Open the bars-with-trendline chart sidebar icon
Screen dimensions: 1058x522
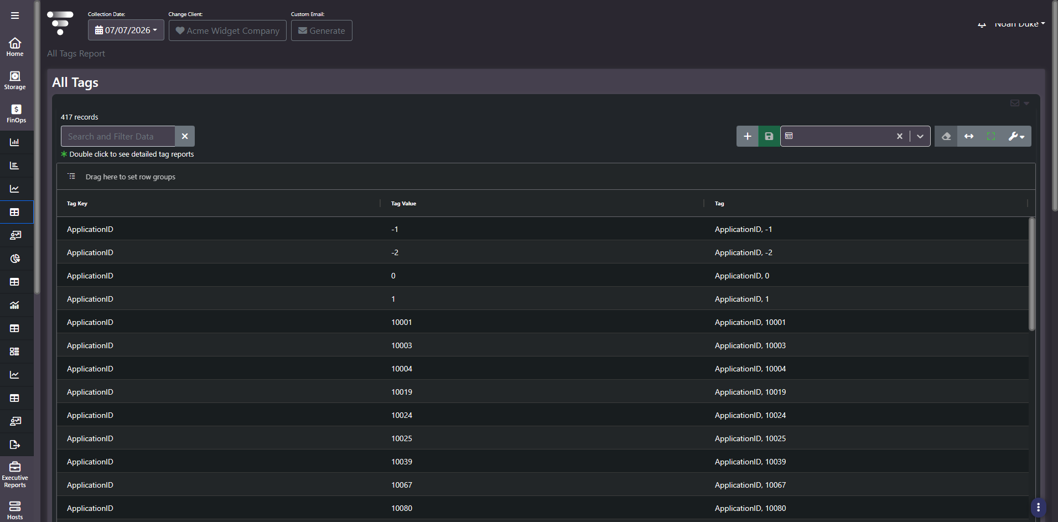click(x=15, y=305)
